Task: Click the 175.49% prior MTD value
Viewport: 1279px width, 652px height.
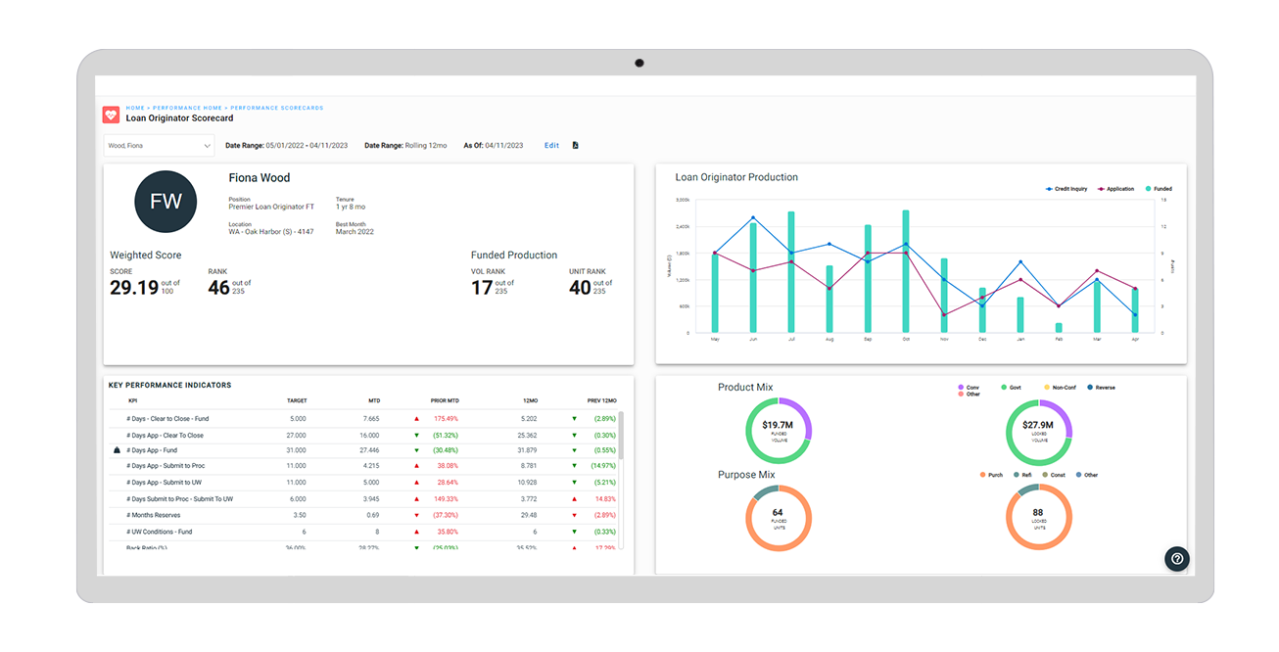Action: coord(446,419)
